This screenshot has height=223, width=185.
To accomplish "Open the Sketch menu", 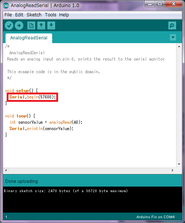I will (34, 15).
